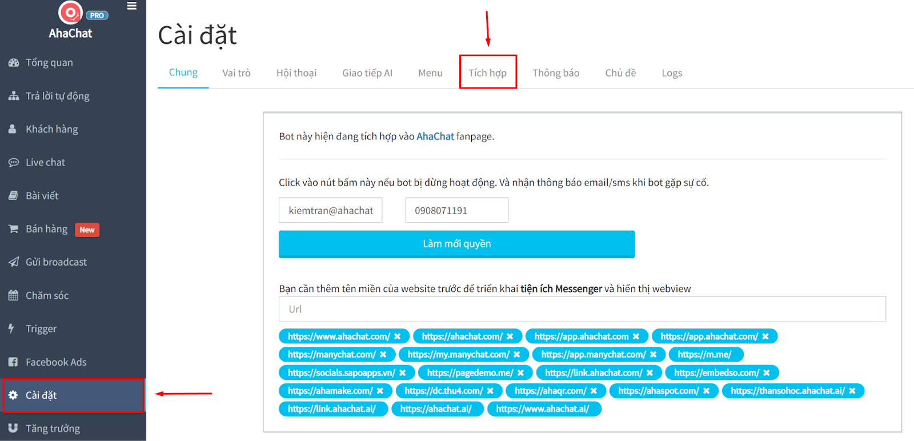
Task: Select the Menu tab
Action: point(430,73)
